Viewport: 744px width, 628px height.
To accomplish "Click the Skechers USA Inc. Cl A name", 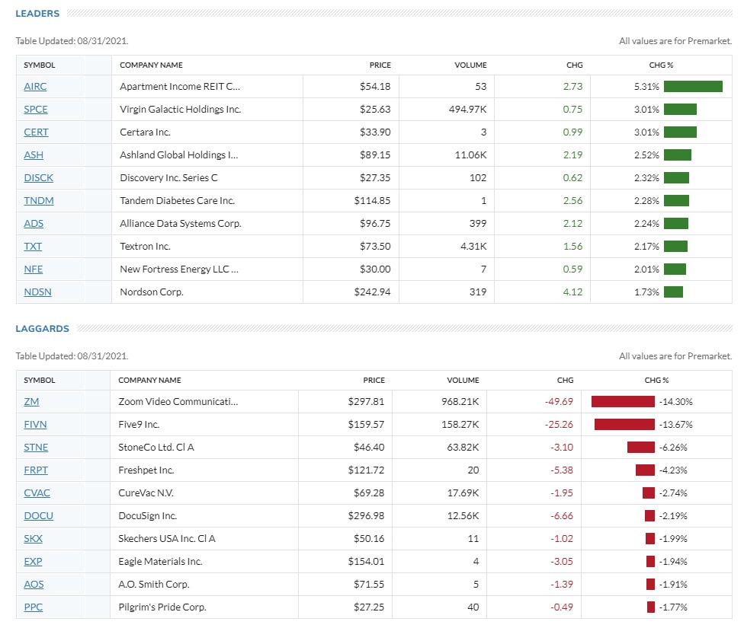I will coord(166,538).
